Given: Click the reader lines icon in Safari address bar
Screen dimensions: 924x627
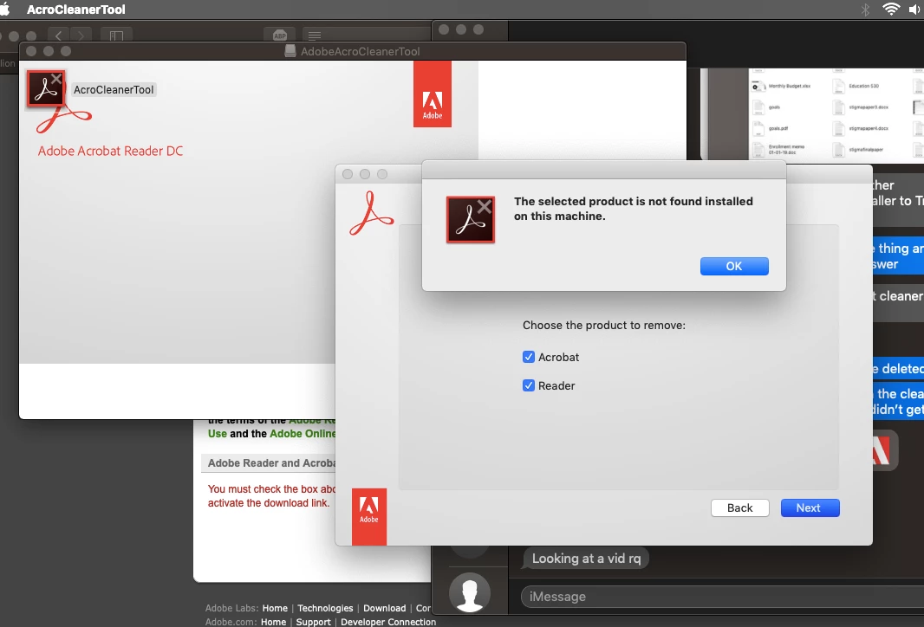Looking at the screenshot, I should pos(315,36).
